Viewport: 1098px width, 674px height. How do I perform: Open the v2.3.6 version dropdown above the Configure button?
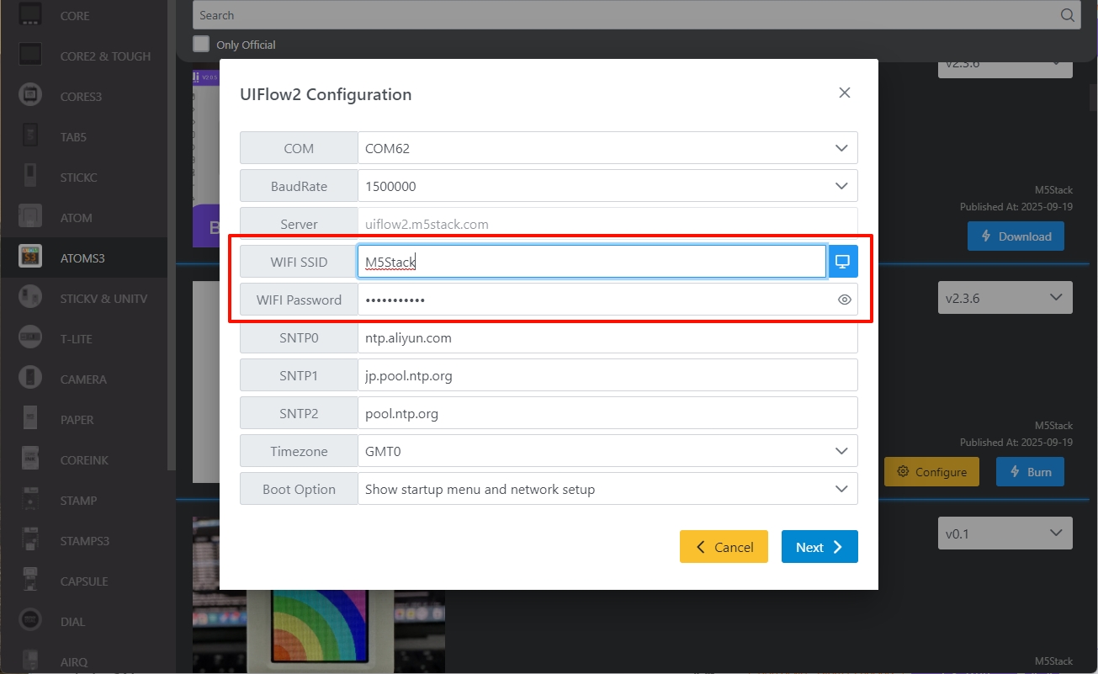pos(1005,298)
